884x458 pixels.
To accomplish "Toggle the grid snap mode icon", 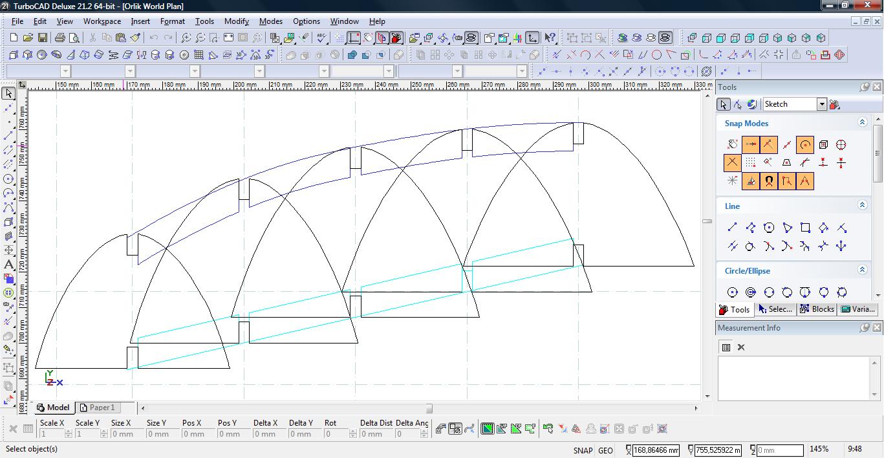I will [x=750, y=162].
